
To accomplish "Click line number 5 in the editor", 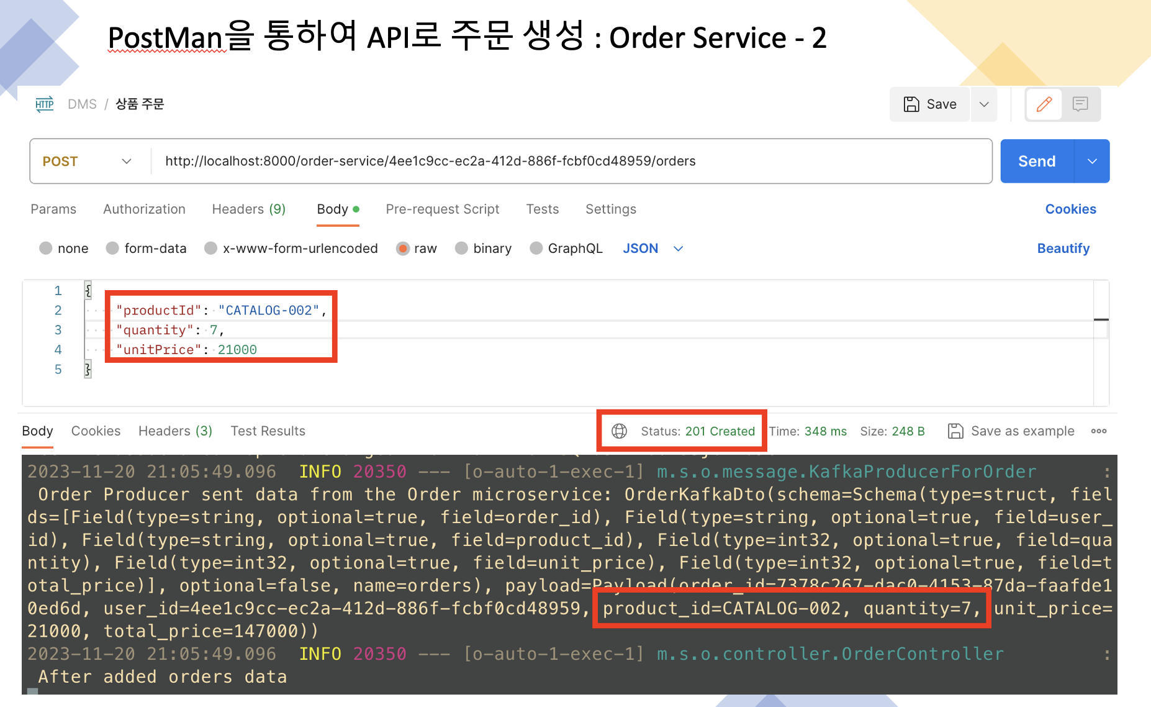I will [x=58, y=370].
